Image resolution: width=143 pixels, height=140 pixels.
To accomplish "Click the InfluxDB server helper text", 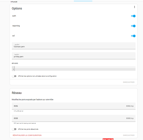I will (x=19, y=111).
